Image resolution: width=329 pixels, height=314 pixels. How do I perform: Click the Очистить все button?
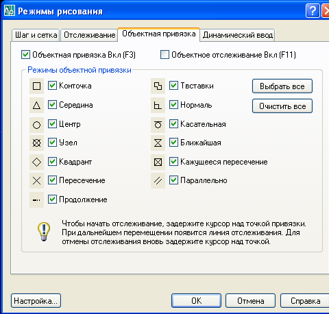pos(282,106)
